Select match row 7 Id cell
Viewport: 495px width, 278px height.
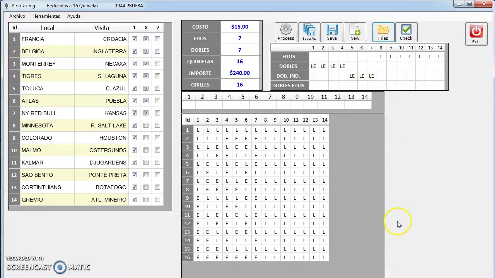click(14, 113)
